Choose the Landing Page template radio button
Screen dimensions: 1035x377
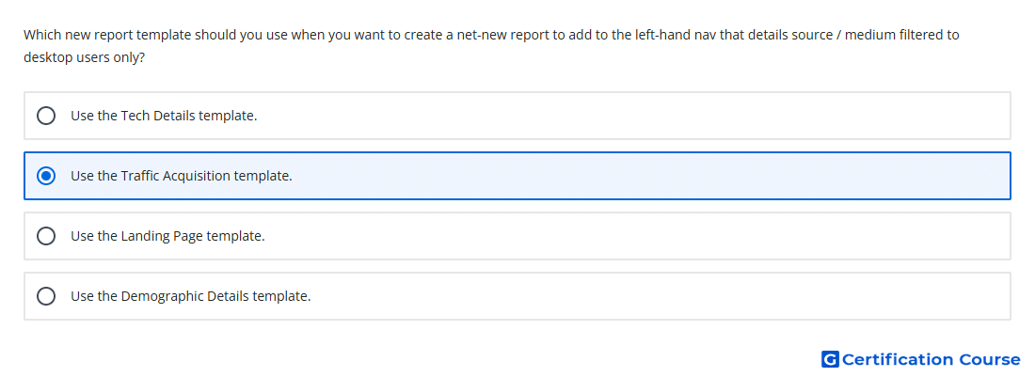coord(46,236)
